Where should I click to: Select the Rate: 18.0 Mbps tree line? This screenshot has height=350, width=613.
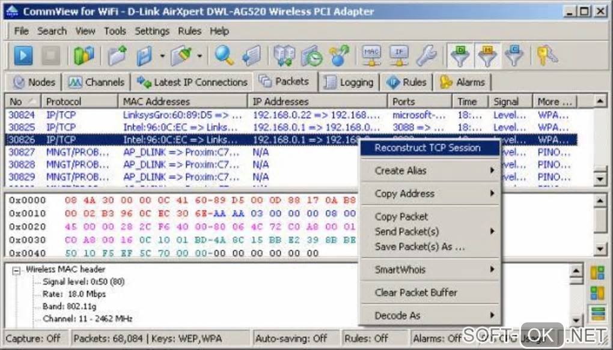[74, 294]
